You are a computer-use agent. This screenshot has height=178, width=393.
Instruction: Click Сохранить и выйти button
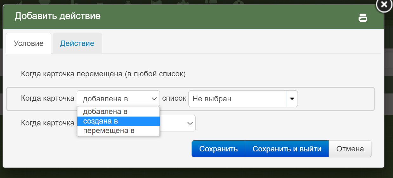click(x=287, y=149)
